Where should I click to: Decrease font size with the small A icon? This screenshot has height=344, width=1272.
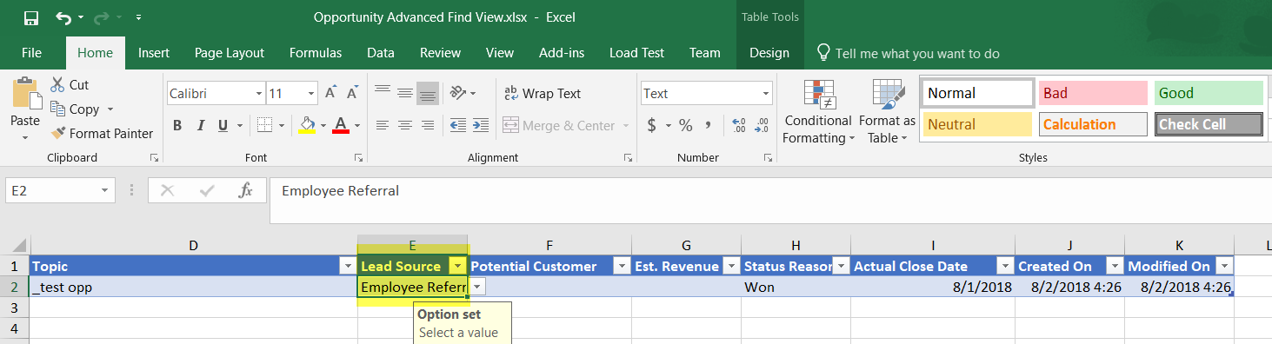click(x=352, y=93)
